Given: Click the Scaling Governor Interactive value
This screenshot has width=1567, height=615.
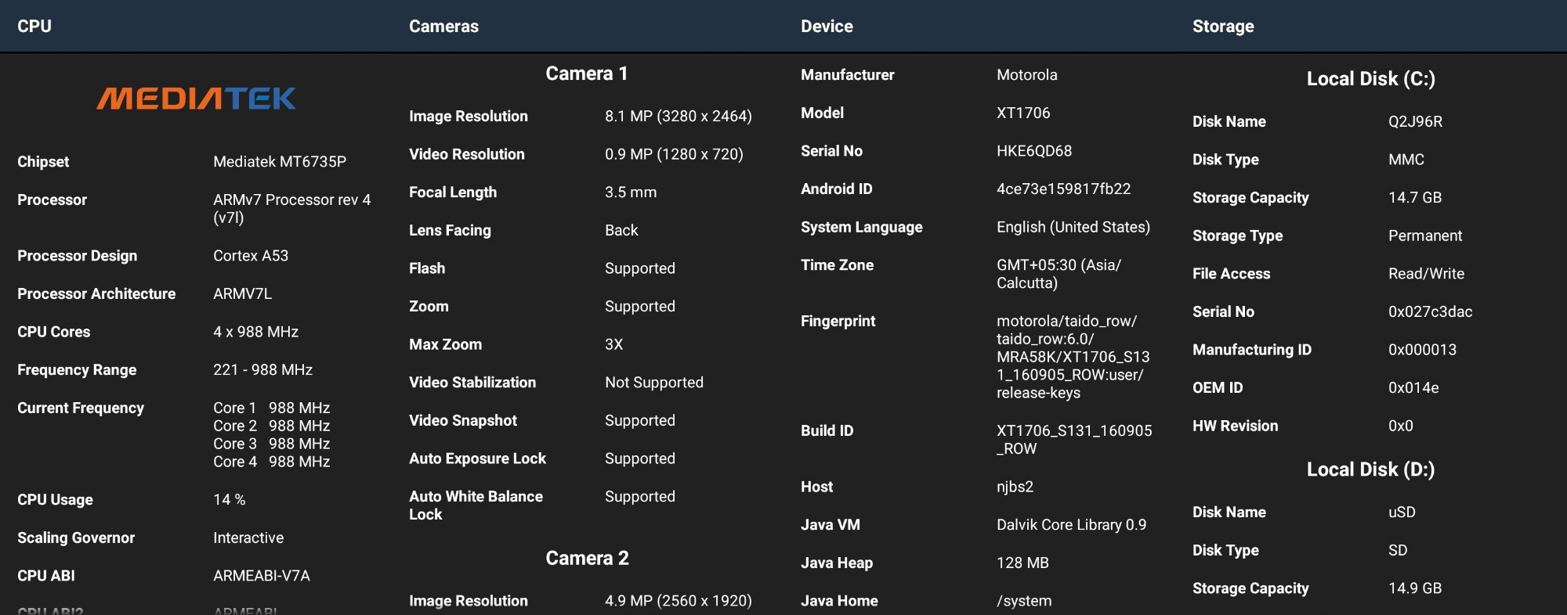Looking at the screenshot, I should click(x=248, y=538).
